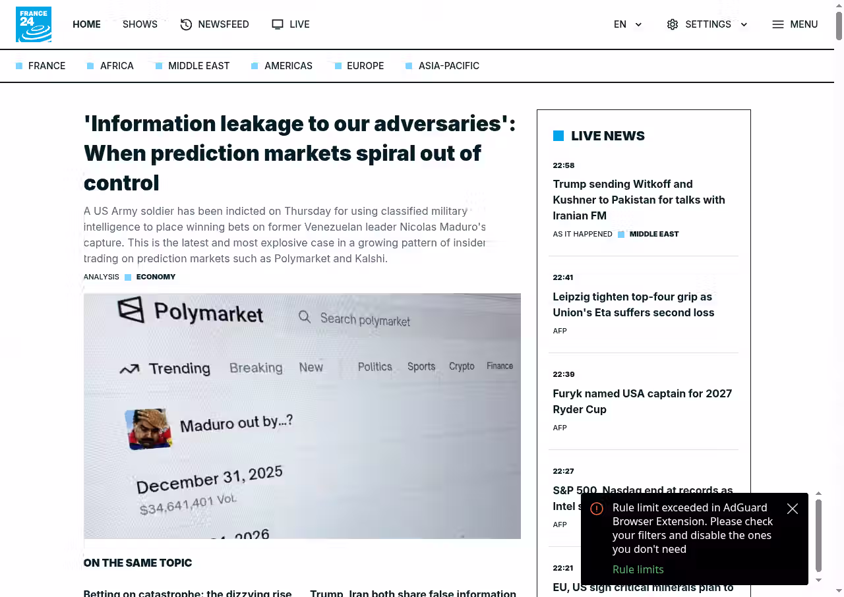This screenshot has width=844, height=597.
Task: Go to the Shows menu item
Action: pos(140,24)
